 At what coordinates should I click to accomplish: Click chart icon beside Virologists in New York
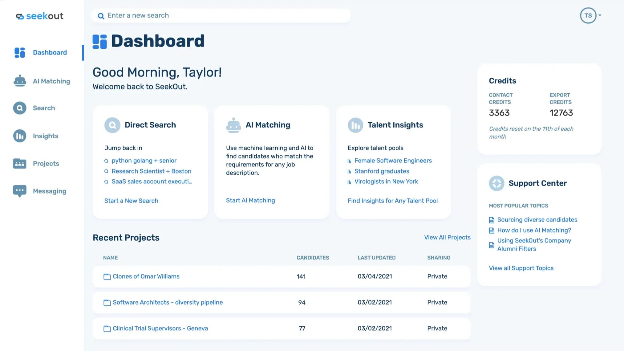point(349,182)
